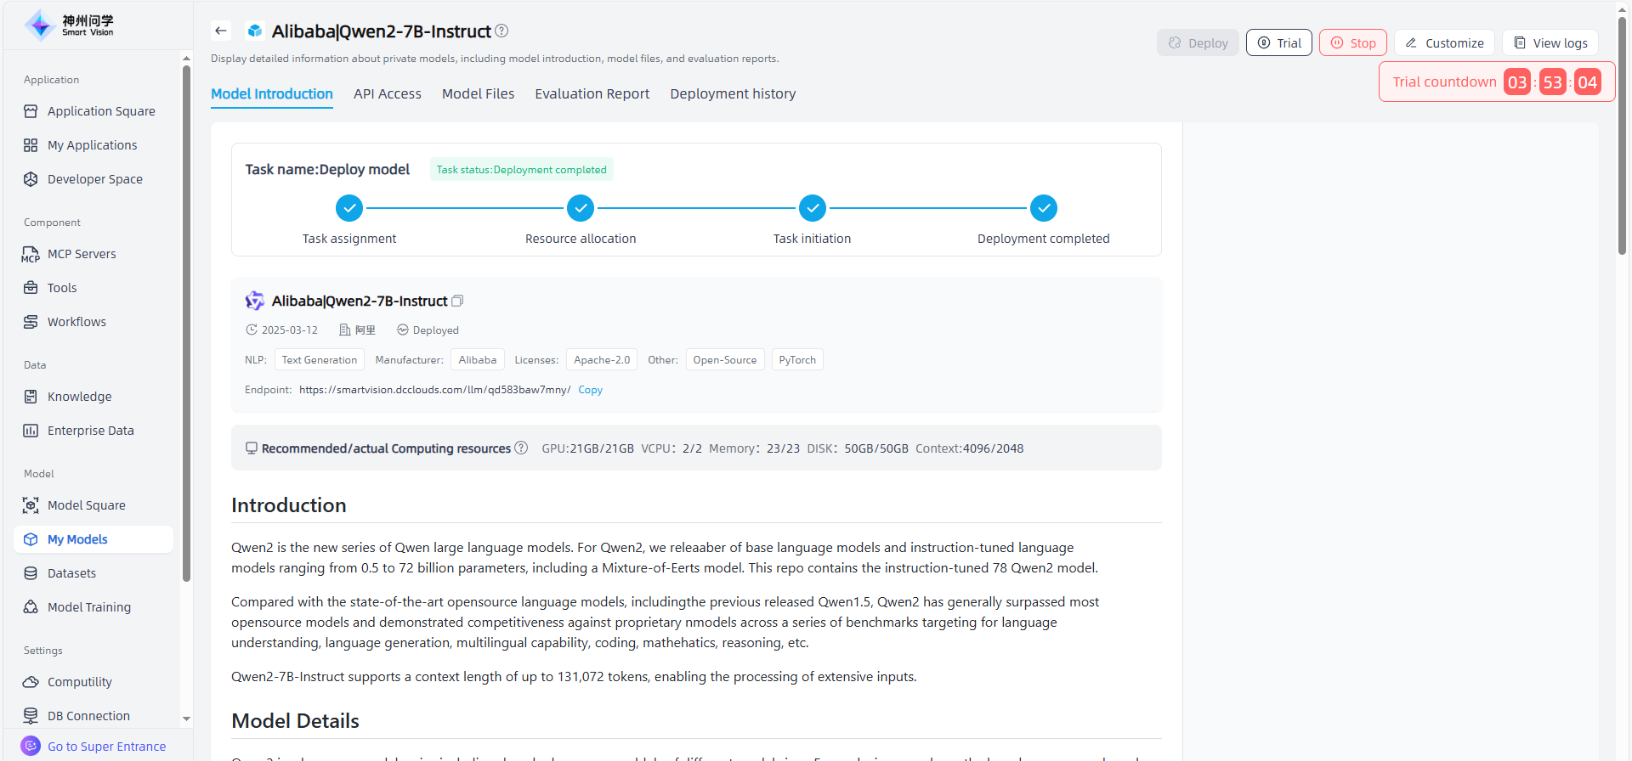Click the Trial button
Viewport: 1632px width, 761px height.
tap(1278, 42)
